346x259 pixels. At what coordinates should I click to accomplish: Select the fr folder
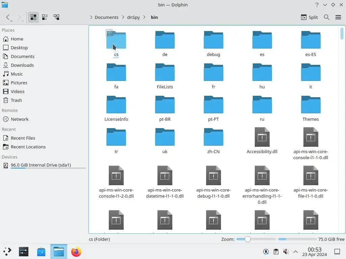(x=214, y=76)
